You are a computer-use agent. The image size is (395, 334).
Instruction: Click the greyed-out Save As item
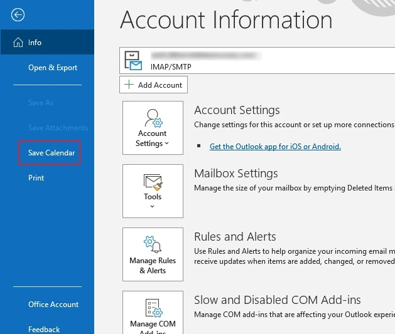tap(41, 103)
